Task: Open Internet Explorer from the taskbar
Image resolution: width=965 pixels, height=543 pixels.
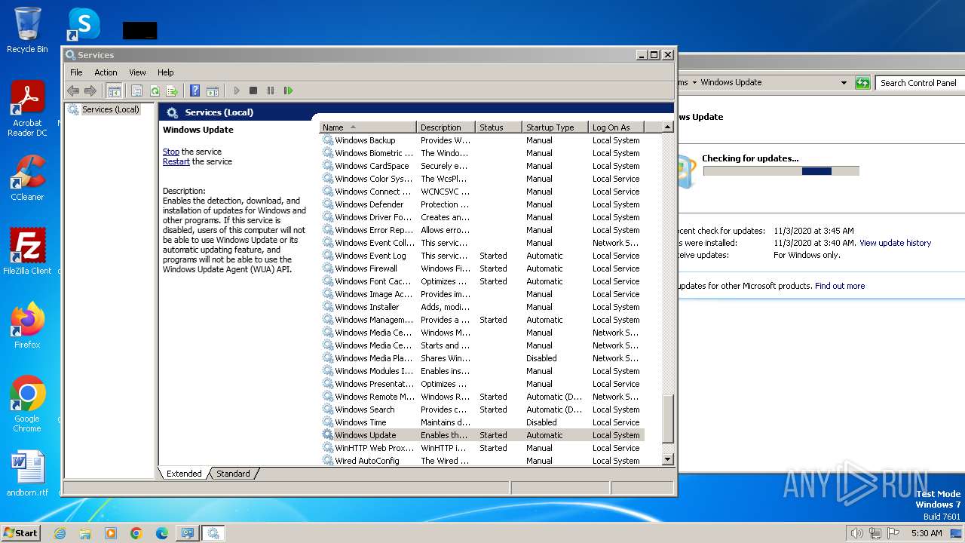Action: click(60, 533)
